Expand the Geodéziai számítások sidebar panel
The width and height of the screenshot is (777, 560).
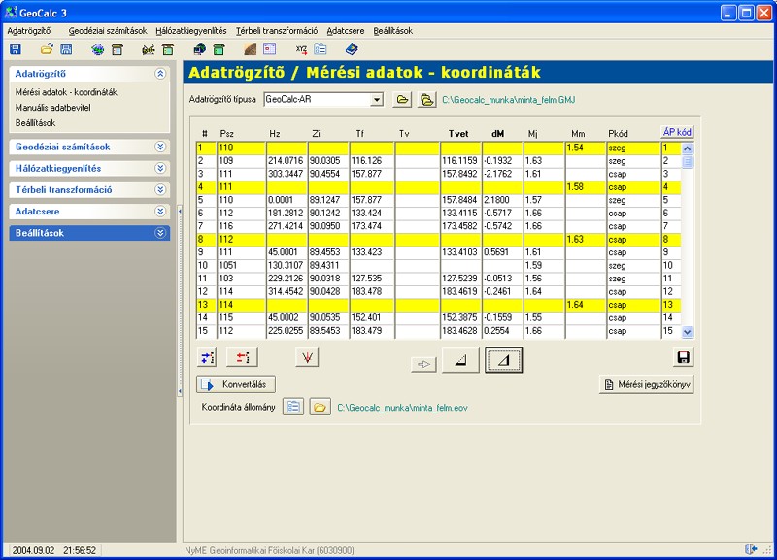tap(160, 147)
